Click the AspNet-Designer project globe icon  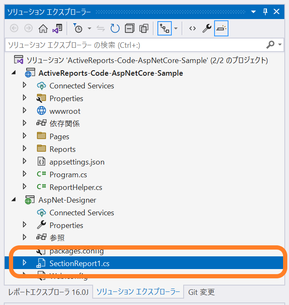pos(30,200)
